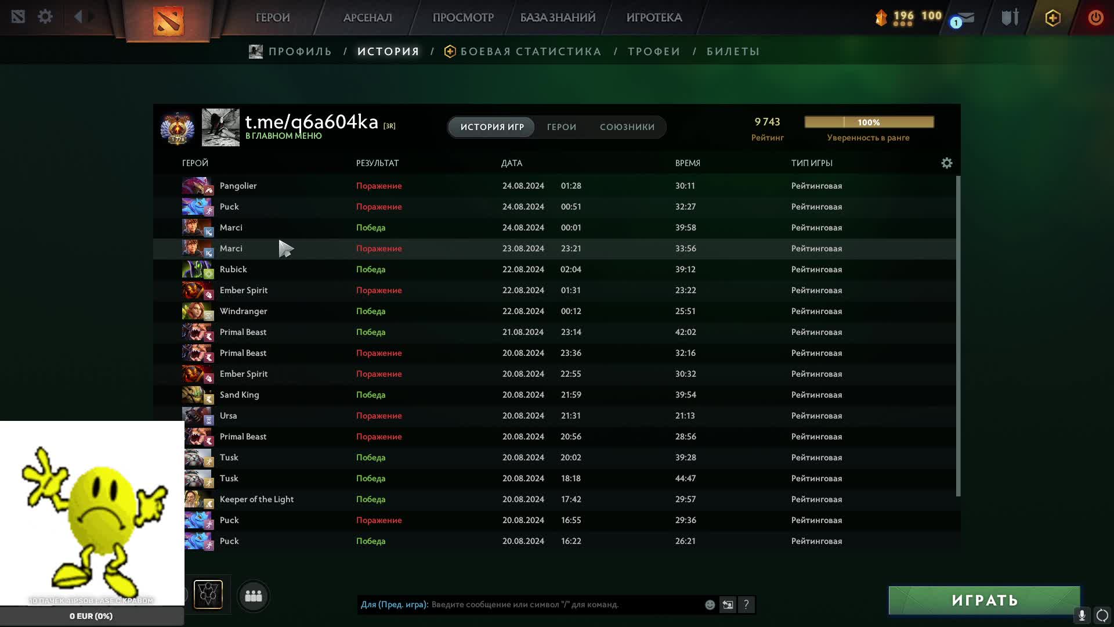This screenshot has width=1114, height=627.
Task: Open the БАЗА ЗНАНИЙ top menu
Action: (x=558, y=17)
